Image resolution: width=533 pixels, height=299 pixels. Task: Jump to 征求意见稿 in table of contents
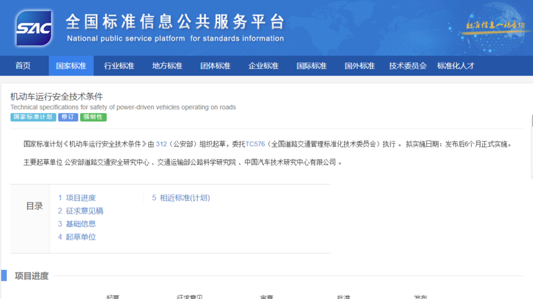[84, 211]
